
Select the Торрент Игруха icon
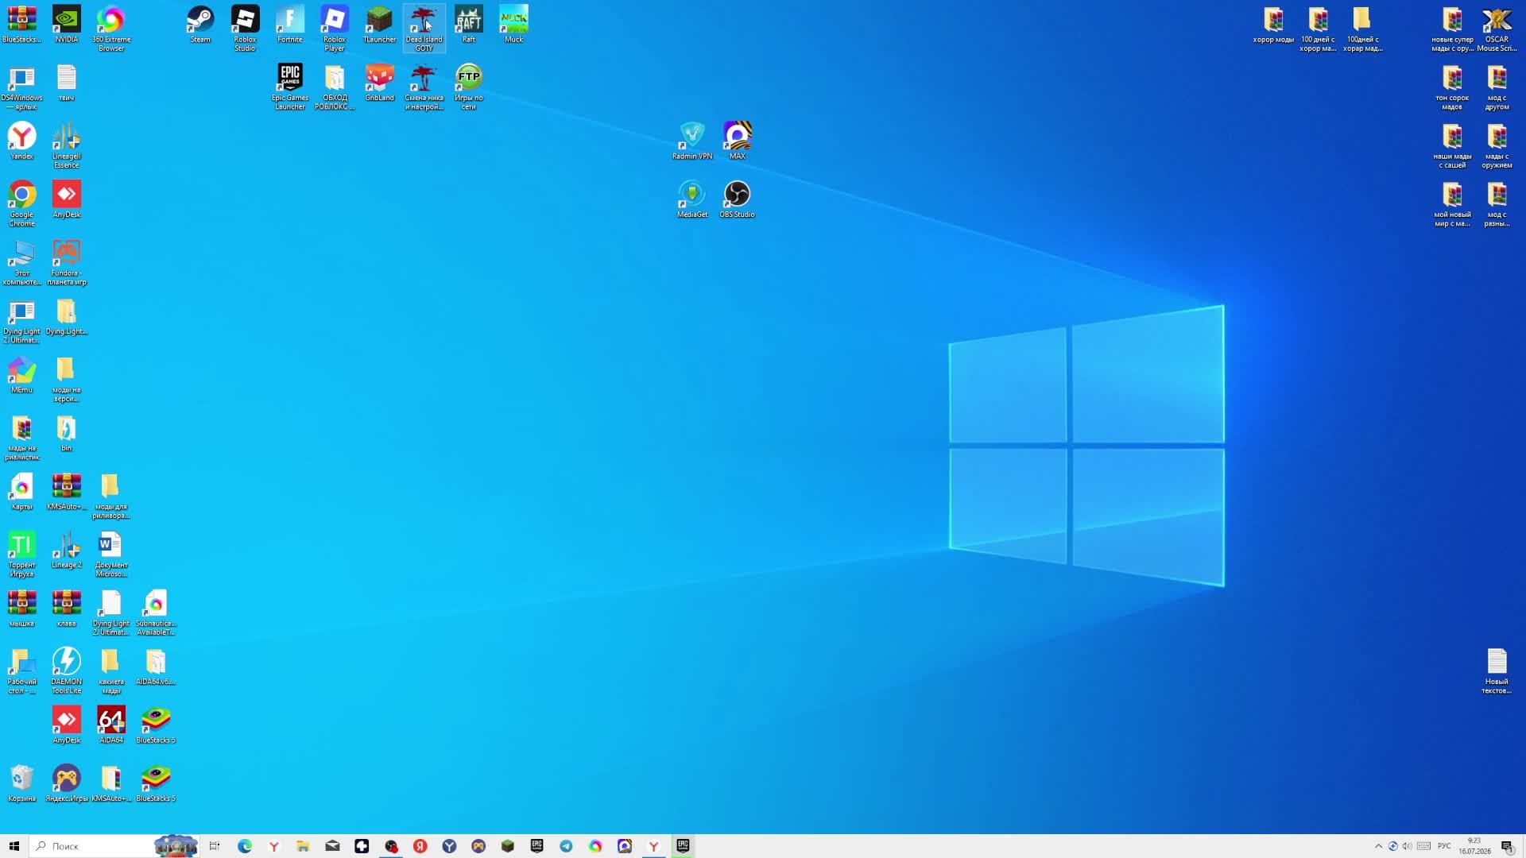21,554
